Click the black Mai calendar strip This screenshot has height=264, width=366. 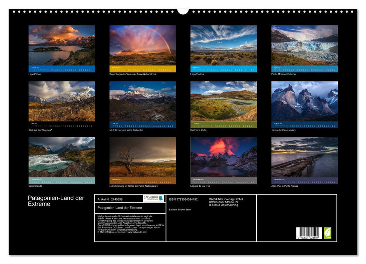[x=61, y=125]
